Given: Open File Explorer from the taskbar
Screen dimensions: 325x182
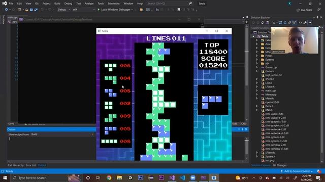Looking at the screenshot, I should tap(120, 178).
